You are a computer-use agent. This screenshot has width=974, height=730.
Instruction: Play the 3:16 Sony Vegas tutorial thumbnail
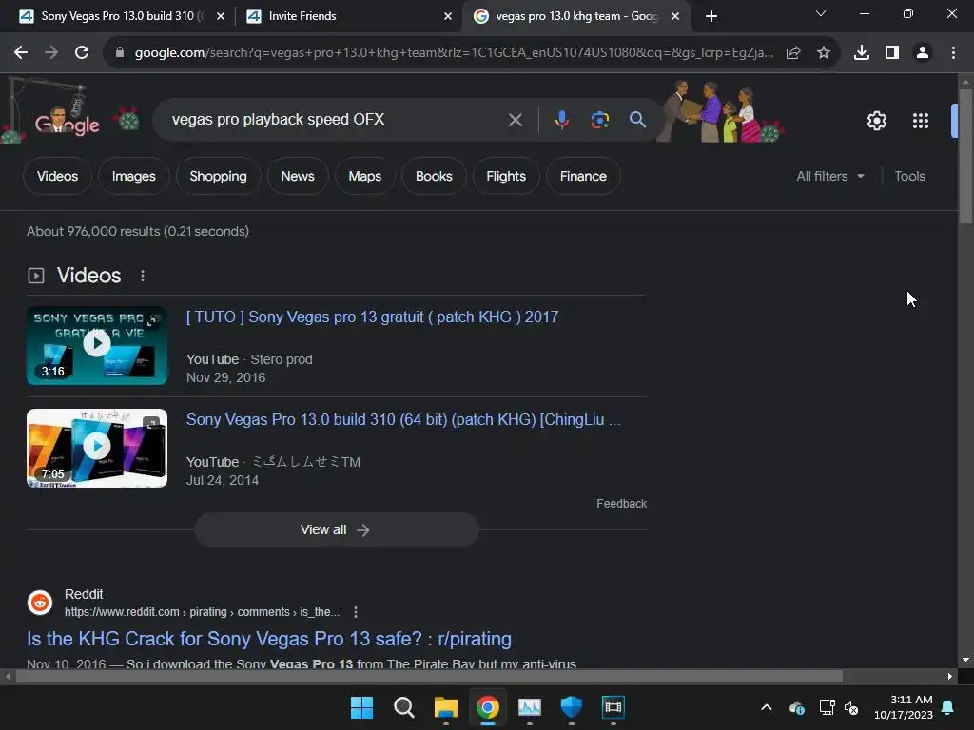(x=97, y=345)
